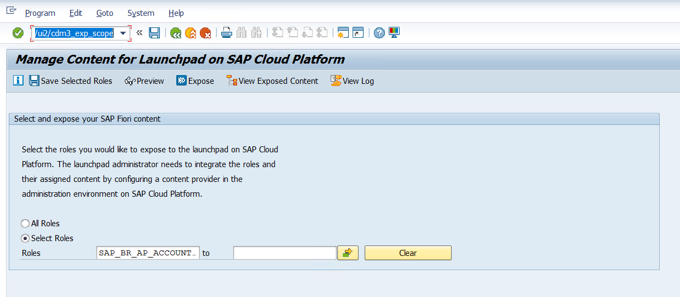This screenshot has width=680, height=297.
Task: Select the All Roles radio button
Action: click(x=25, y=224)
